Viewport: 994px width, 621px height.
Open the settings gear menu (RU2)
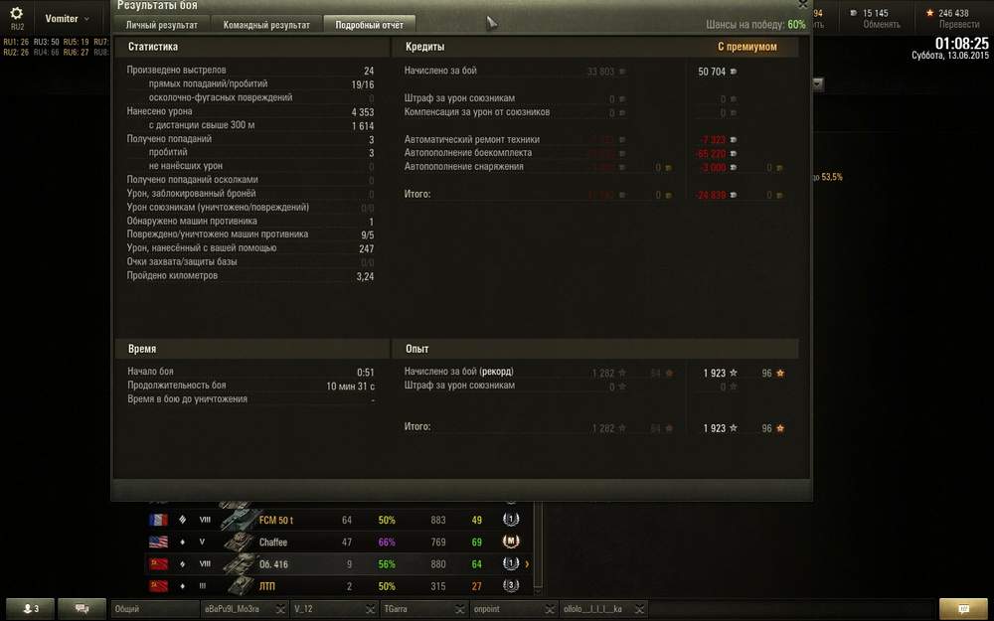[x=17, y=18]
